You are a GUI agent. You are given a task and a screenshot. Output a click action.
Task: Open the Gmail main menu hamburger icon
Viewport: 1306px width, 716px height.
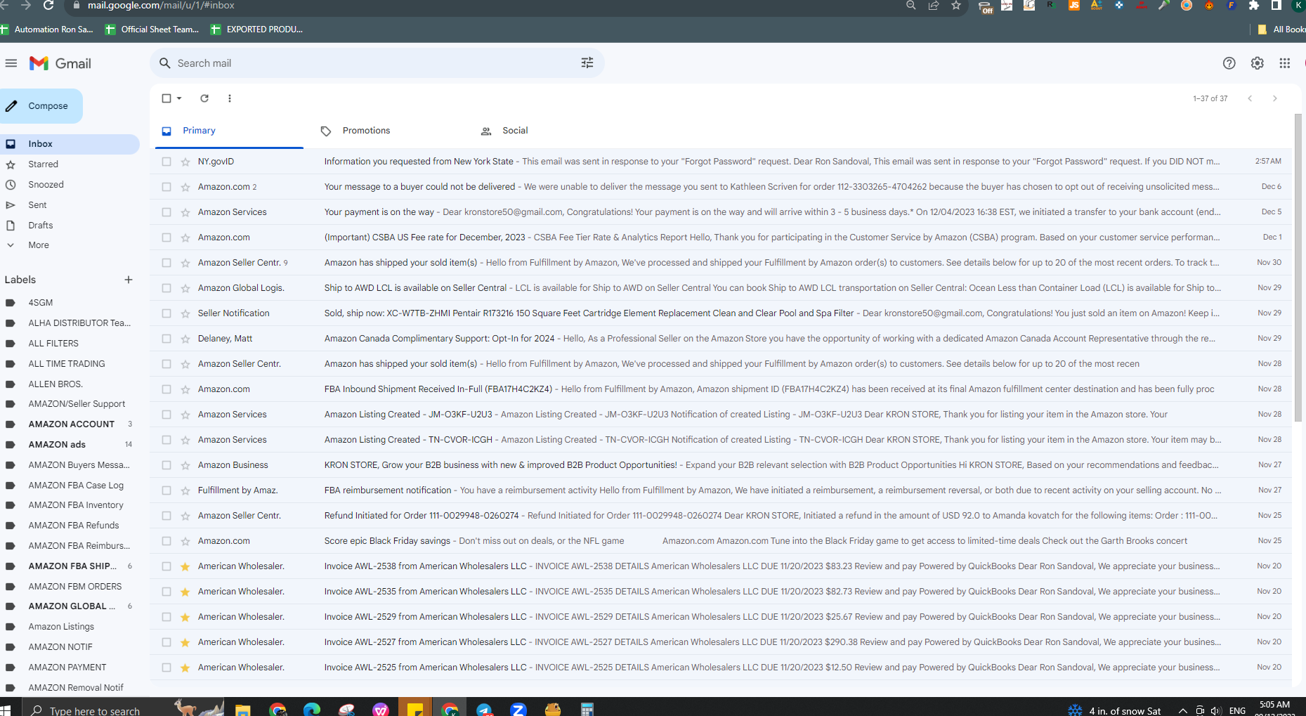(11, 63)
